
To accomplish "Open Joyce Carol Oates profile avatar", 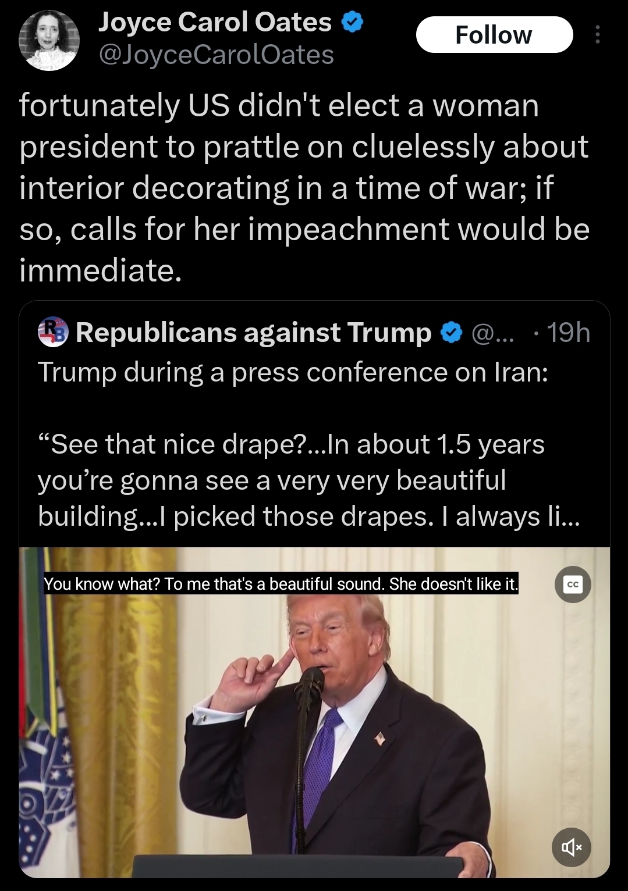I will coord(49,40).
